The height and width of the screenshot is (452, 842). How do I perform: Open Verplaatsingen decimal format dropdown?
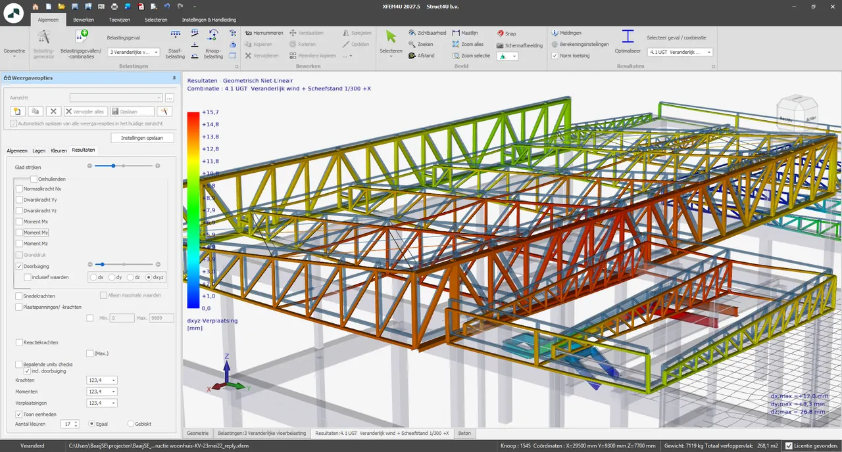(x=102, y=403)
